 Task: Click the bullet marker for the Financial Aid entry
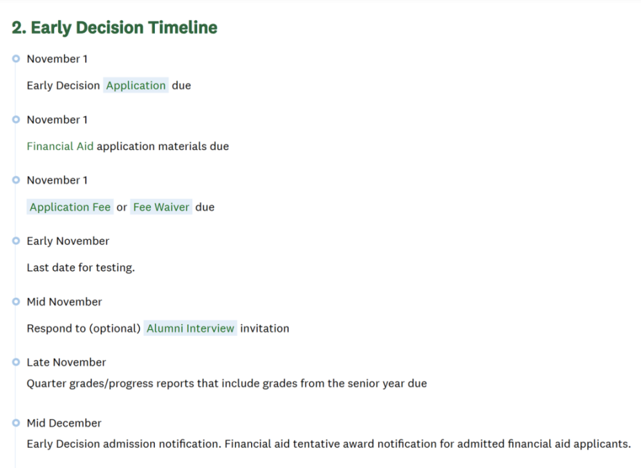pos(16,120)
